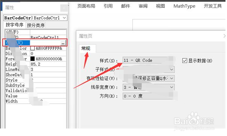The width and height of the screenshot is (227, 136).
Task: Expand the 子样式 dropdown arrow
Action: pos(171,70)
